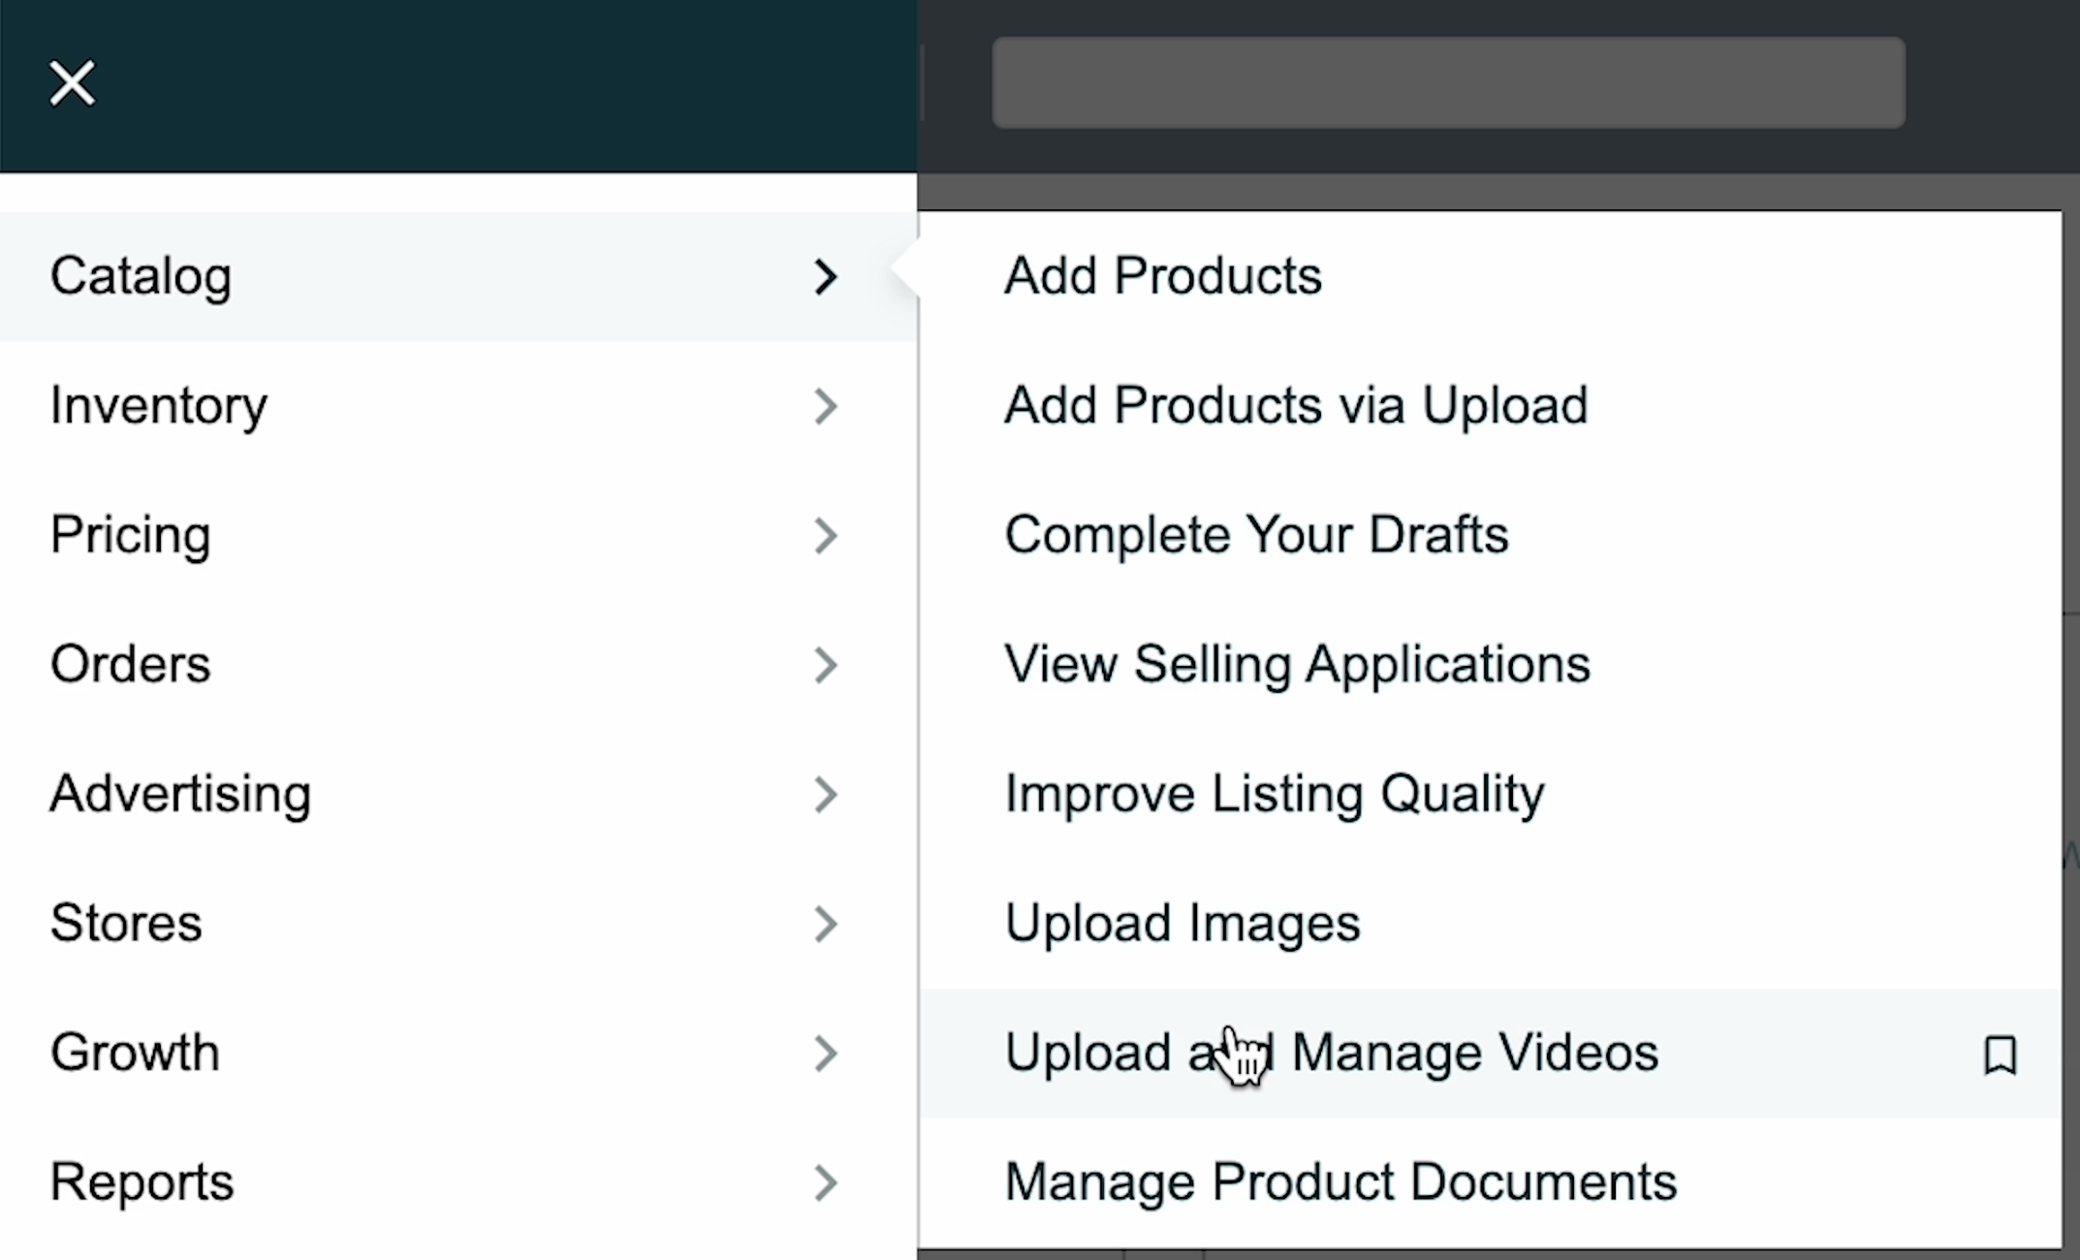Select Add Products from Catalog submenu
Viewport: 2080px width, 1260px height.
click(1162, 276)
